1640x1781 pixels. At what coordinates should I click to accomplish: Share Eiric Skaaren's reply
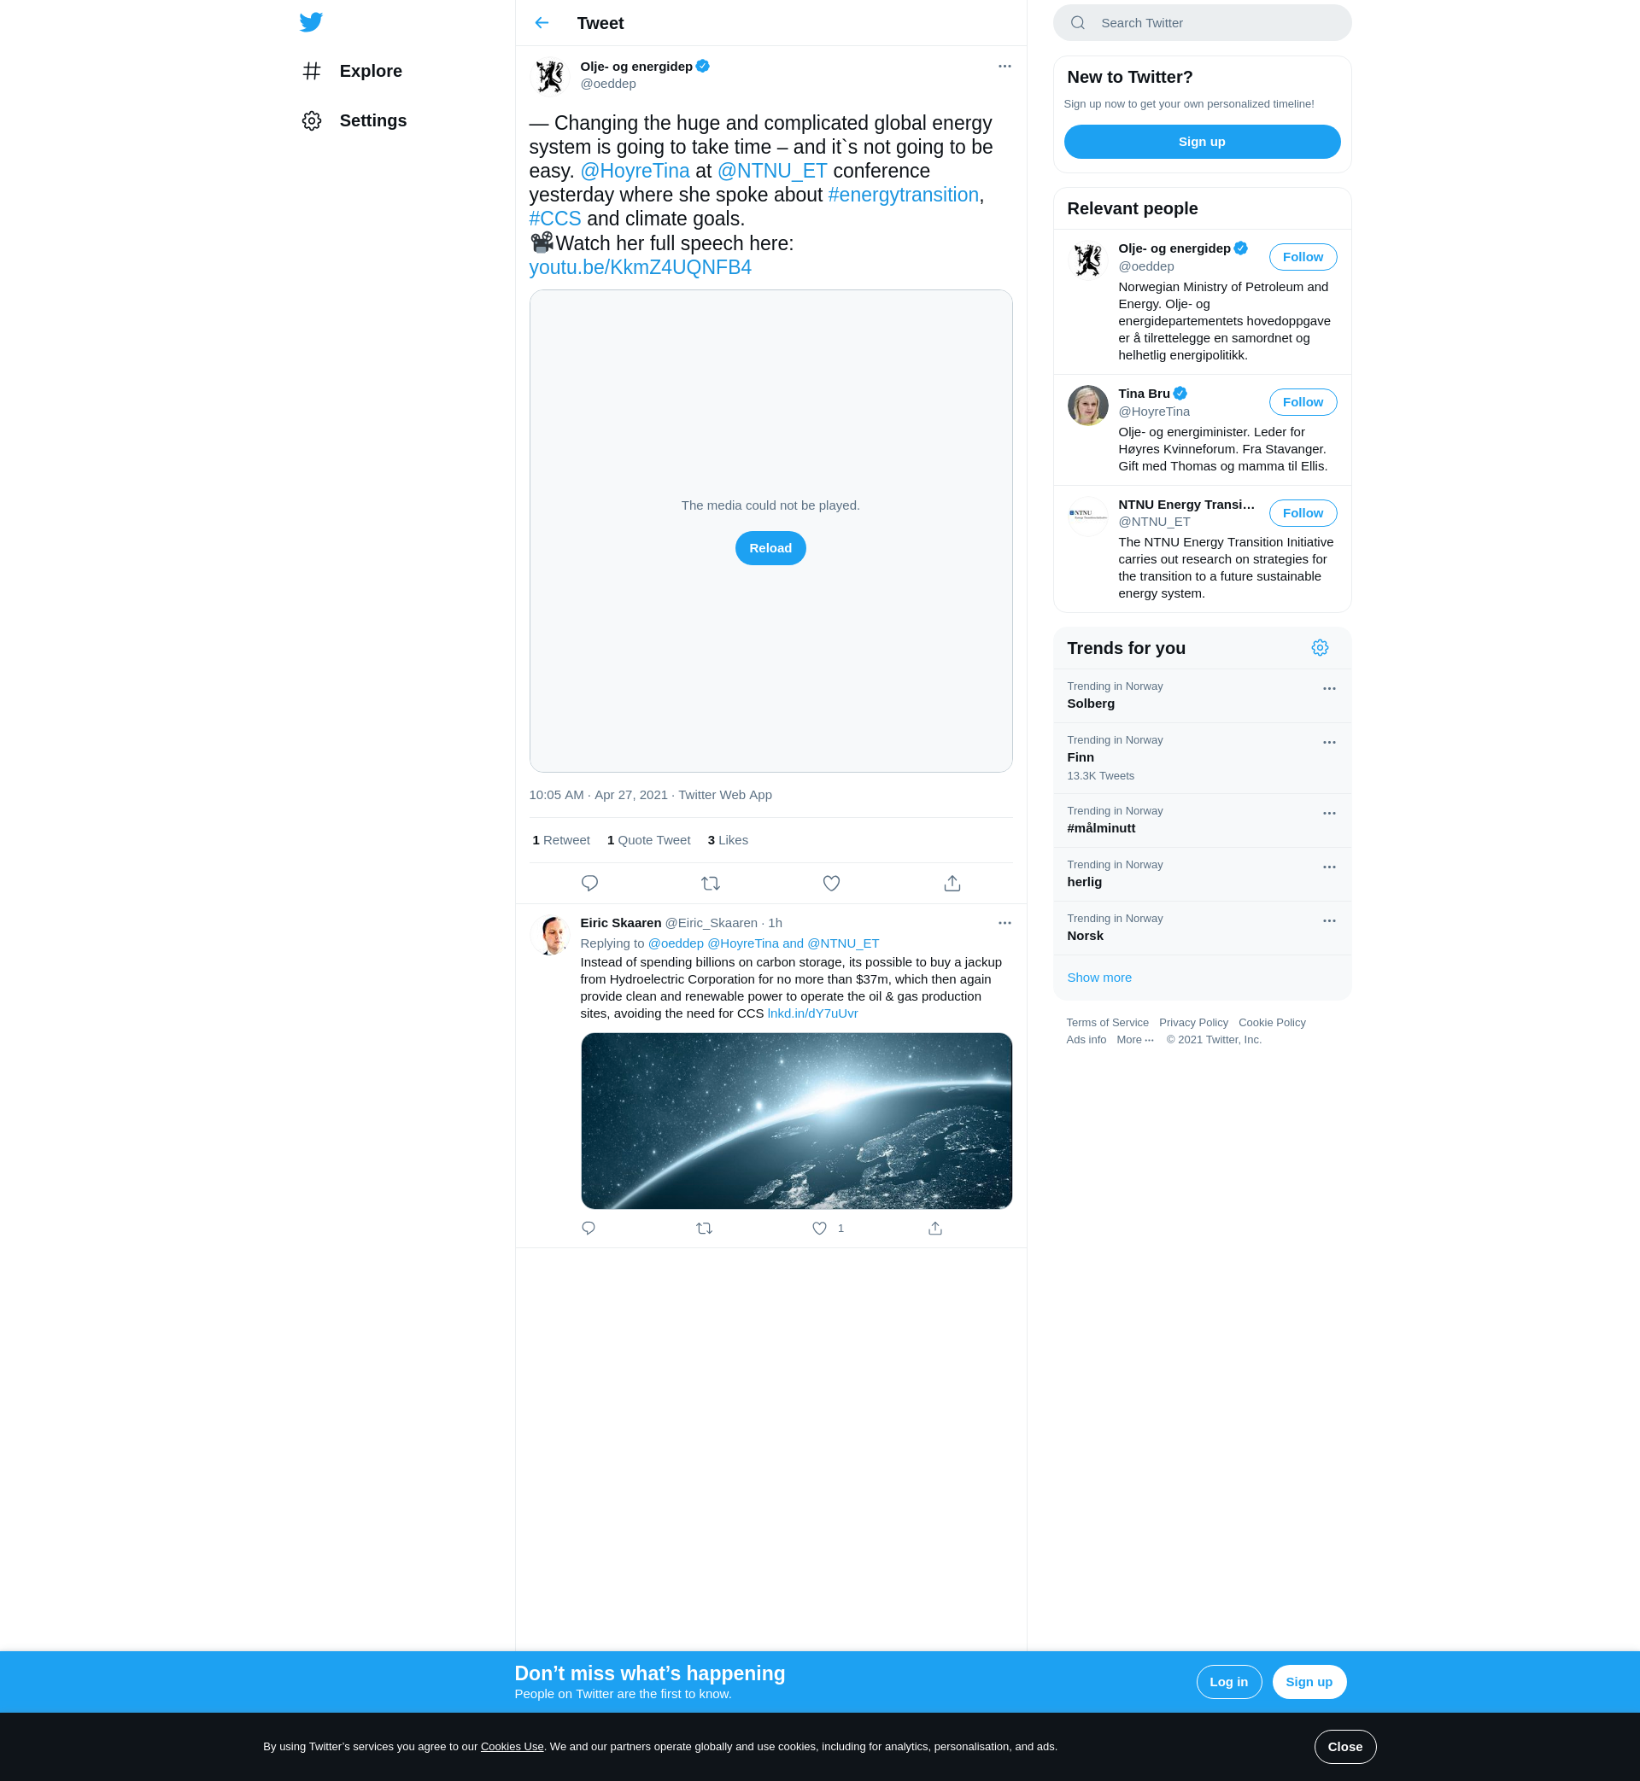pyautogui.click(x=934, y=1229)
